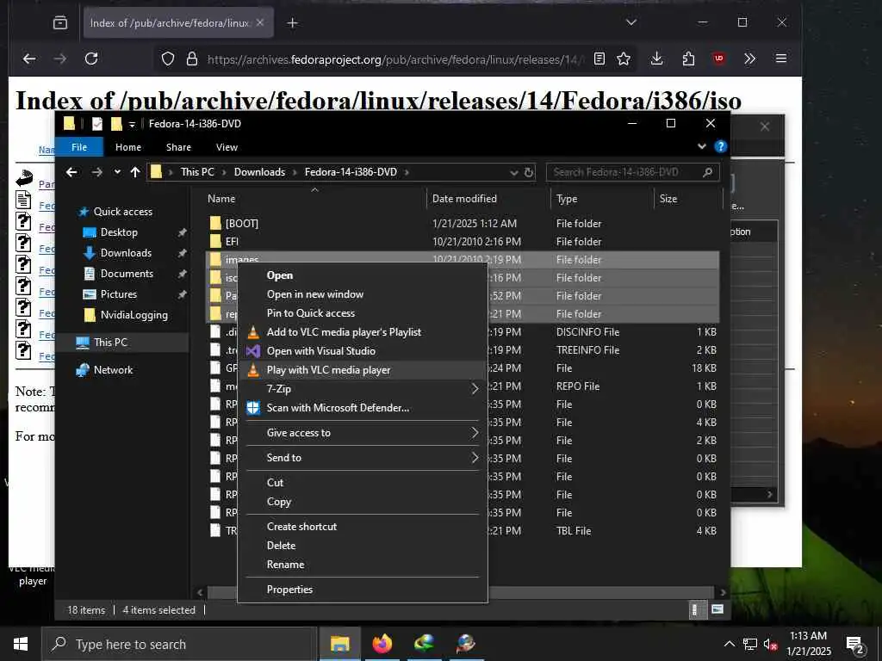Select Pin to Quick access
This screenshot has height=661, width=882.
310,313
